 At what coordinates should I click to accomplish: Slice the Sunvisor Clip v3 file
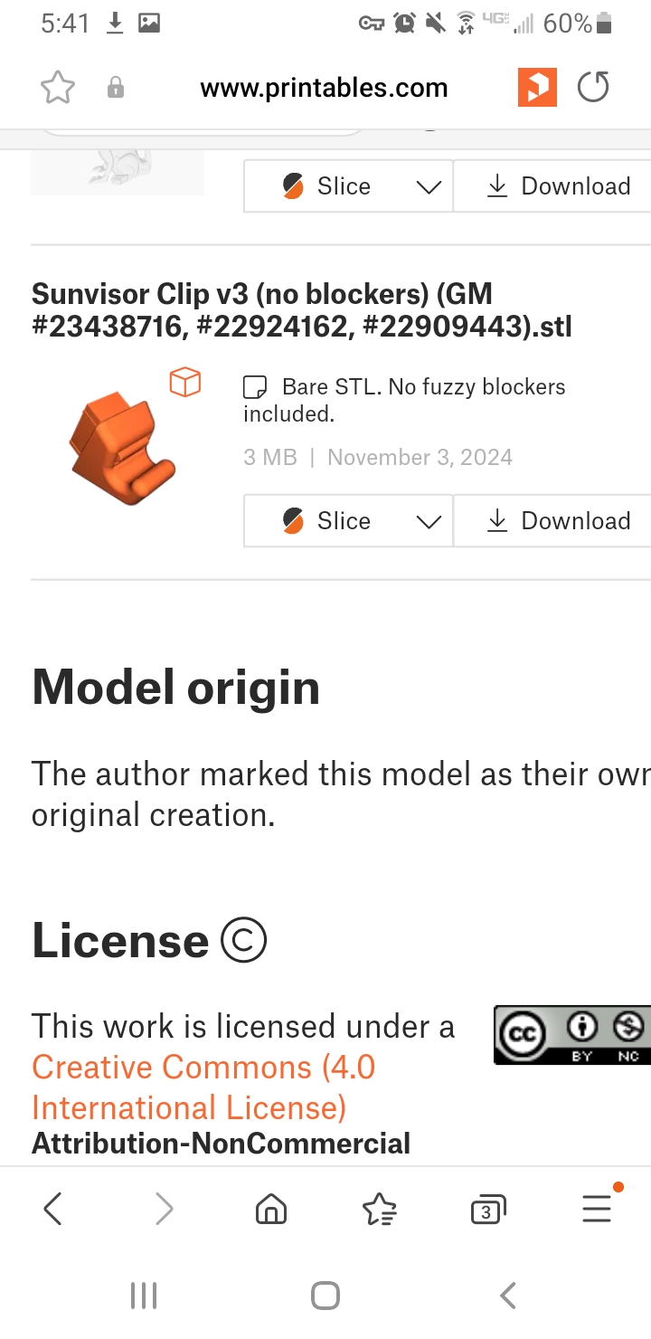click(x=327, y=521)
